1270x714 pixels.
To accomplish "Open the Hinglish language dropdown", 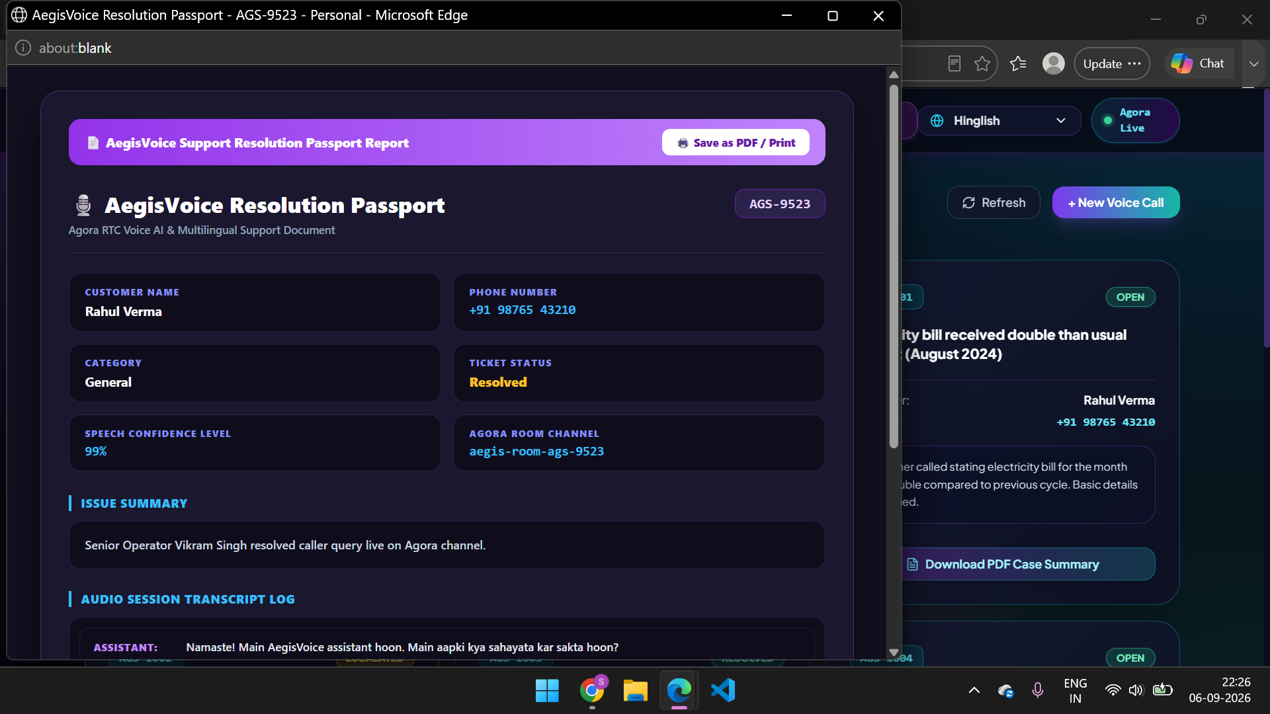I will 999,121.
